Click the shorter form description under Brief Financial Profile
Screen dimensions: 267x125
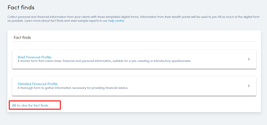coord(104,61)
